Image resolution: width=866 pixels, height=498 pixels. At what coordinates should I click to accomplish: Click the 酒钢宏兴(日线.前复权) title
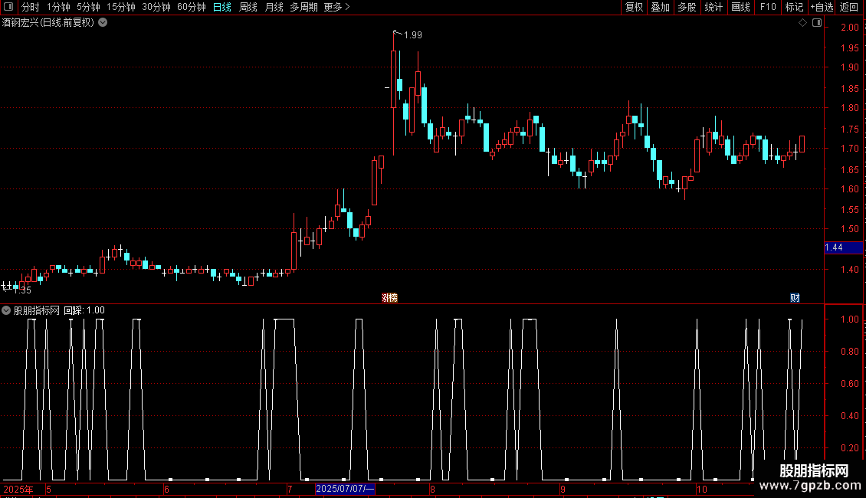[48, 23]
